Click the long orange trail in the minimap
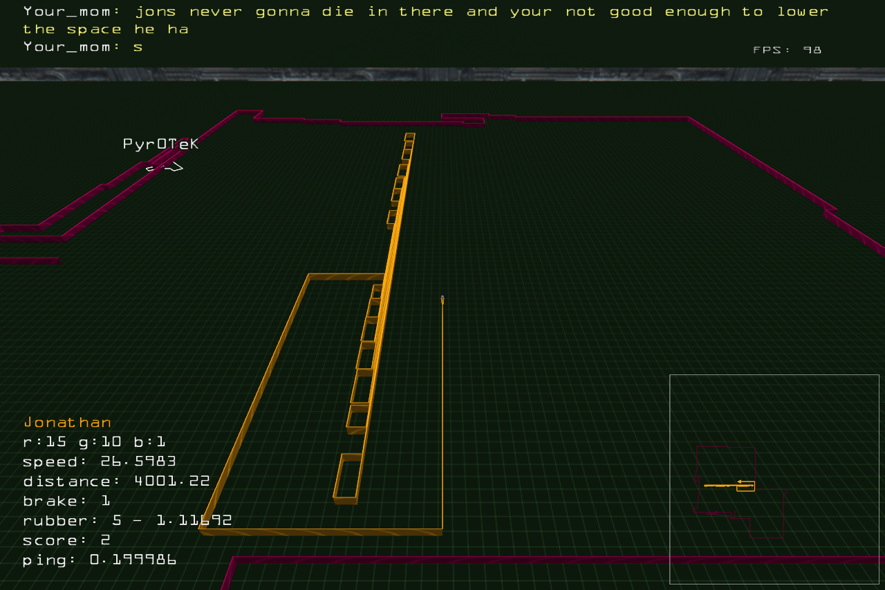Image resolution: width=885 pixels, height=590 pixels. click(719, 486)
